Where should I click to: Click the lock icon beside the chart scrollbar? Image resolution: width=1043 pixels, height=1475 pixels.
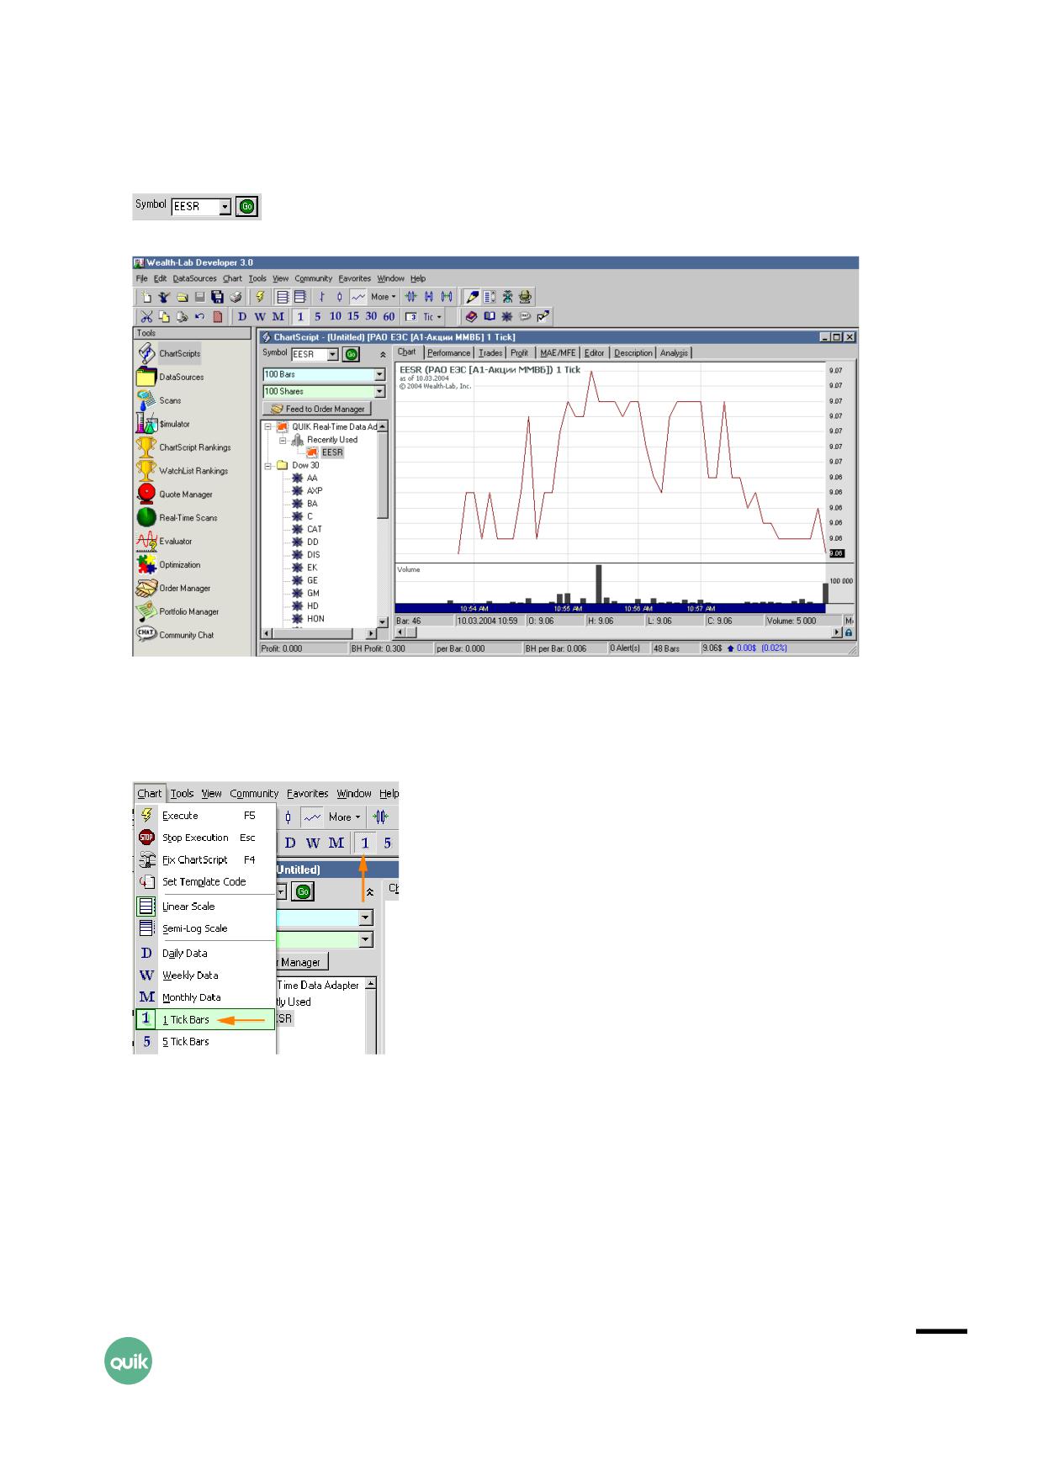click(850, 632)
